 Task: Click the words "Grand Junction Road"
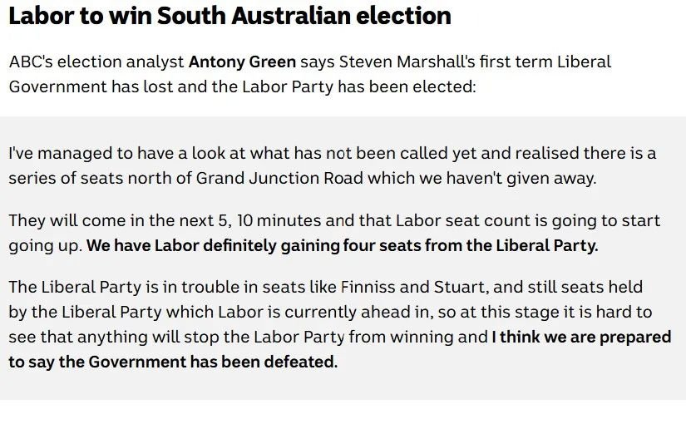[279, 178]
